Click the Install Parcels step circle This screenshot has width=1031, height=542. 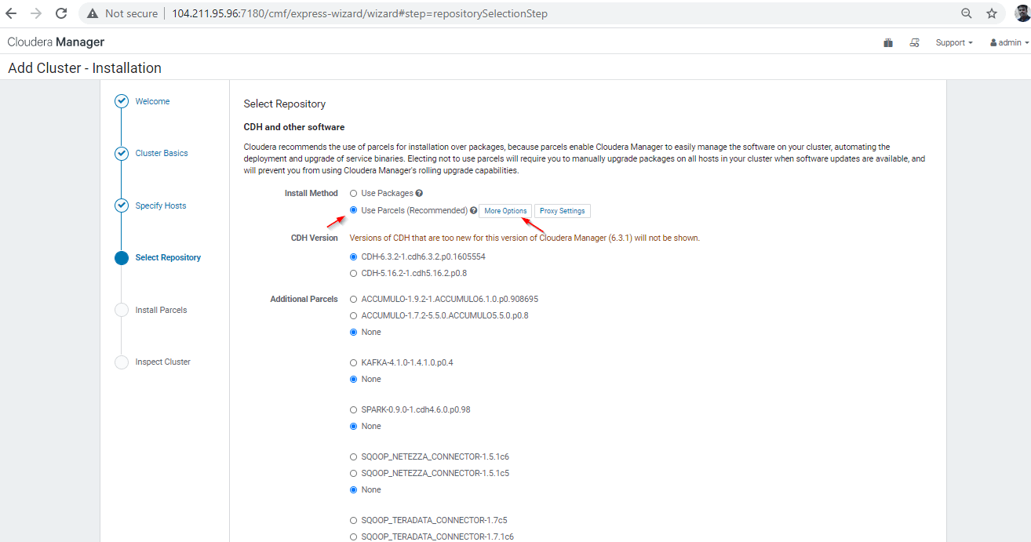tap(121, 310)
